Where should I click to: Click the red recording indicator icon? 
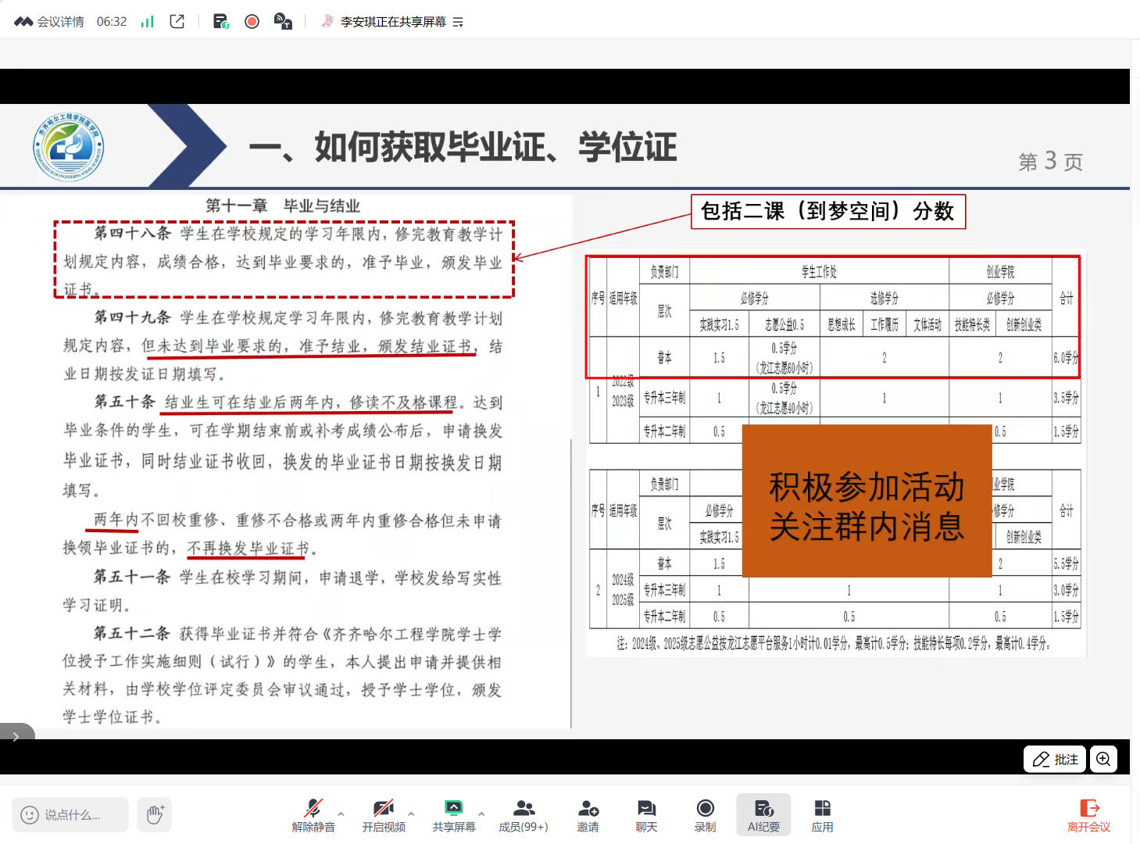(252, 22)
